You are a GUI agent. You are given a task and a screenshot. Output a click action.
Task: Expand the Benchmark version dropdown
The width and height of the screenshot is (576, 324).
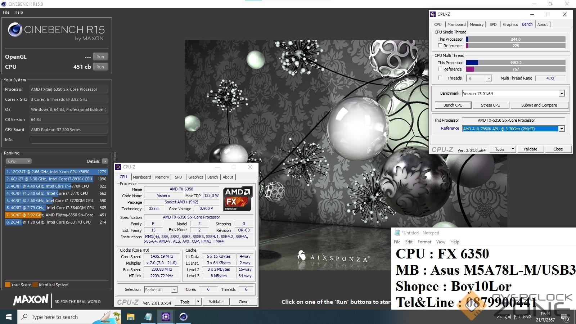[561, 94]
